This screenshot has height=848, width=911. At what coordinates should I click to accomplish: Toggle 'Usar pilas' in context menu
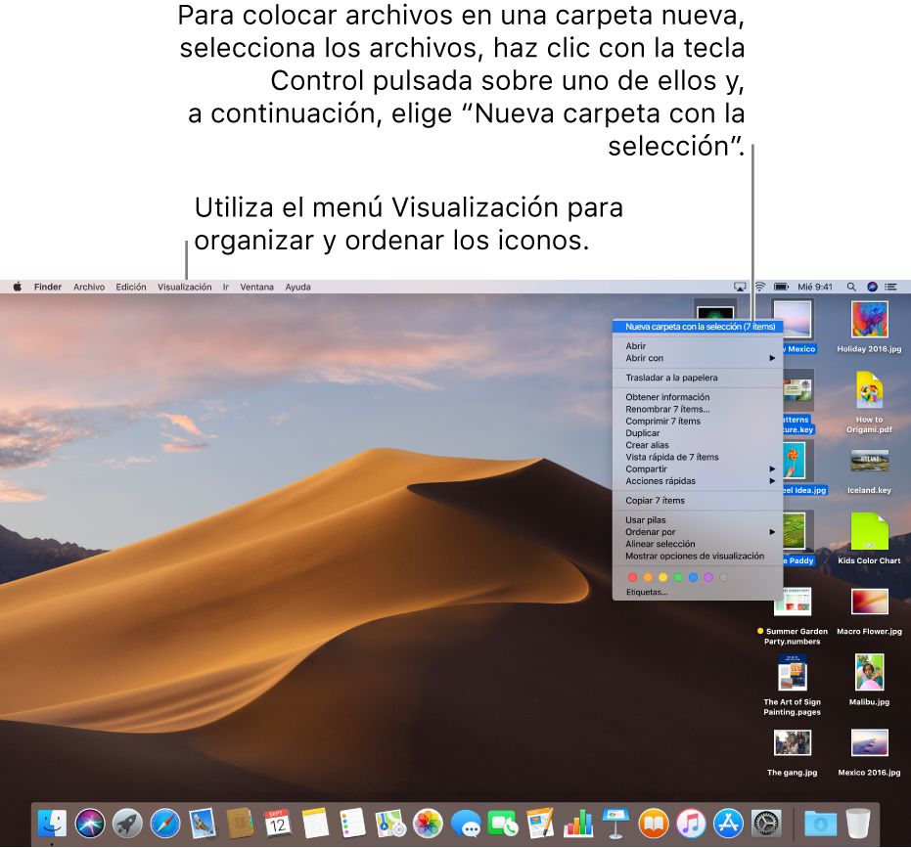tap(645, 520)
